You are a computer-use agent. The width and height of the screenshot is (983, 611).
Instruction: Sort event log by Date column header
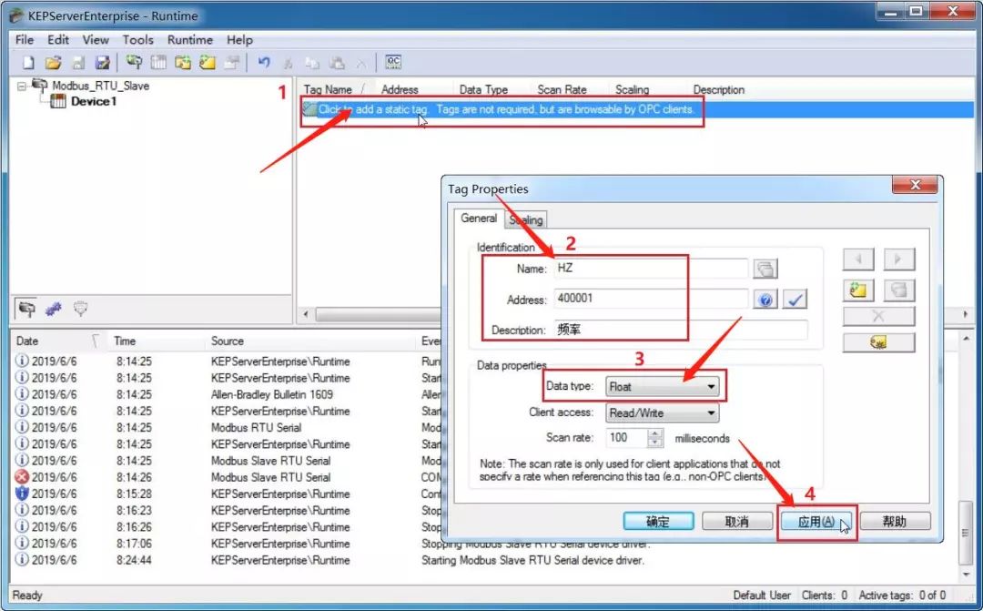[57, 341]
